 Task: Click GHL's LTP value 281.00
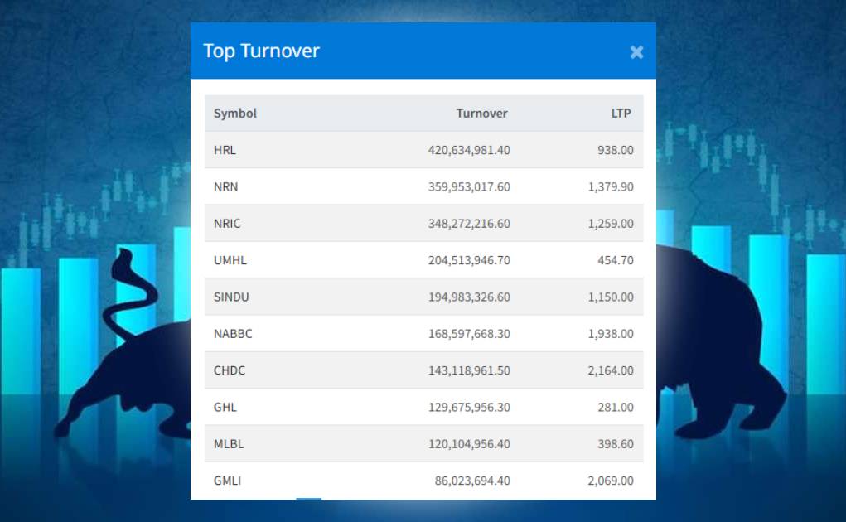point(615,407)
